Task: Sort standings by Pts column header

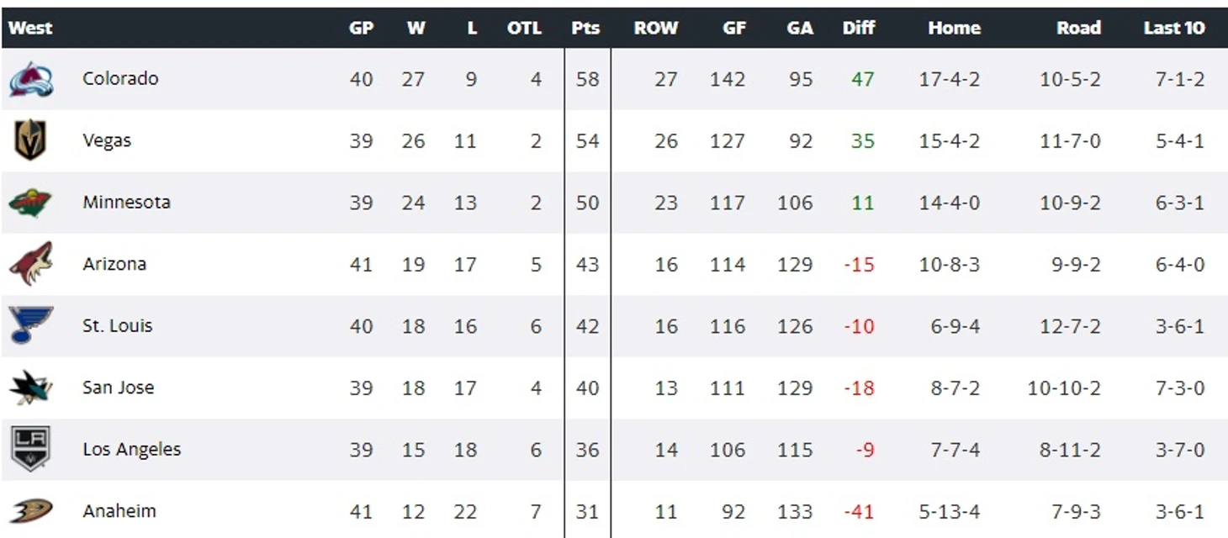Action: [585, 28]
